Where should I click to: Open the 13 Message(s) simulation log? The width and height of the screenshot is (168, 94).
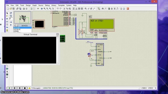pos(35,88)
